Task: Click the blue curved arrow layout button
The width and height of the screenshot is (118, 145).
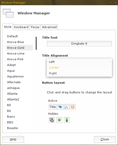Action: 60,107
